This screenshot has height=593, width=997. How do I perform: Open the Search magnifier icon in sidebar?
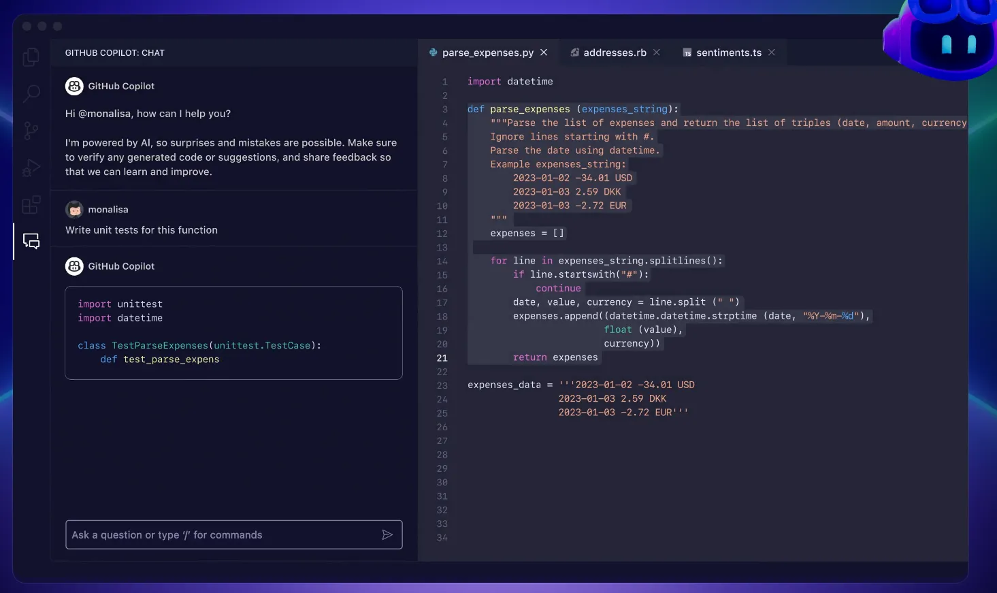click(x=31, y=93)
